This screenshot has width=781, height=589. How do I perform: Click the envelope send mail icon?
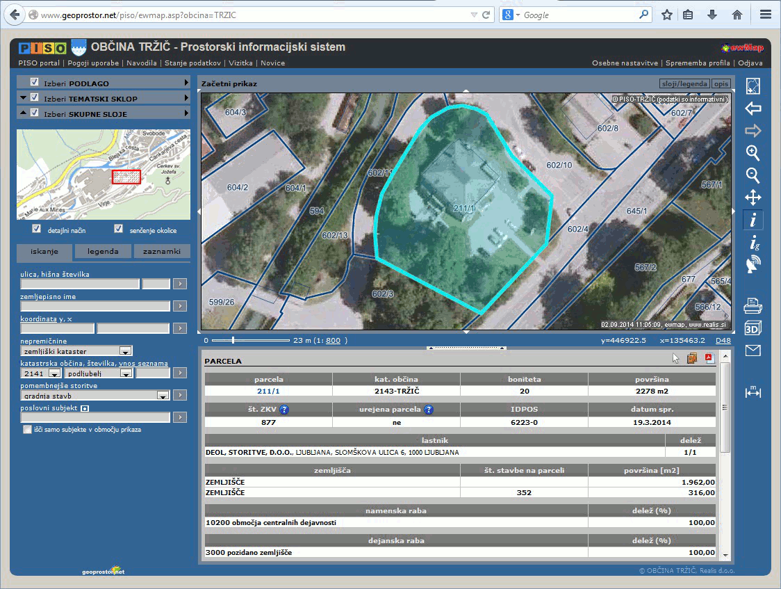tap(753, 350)
